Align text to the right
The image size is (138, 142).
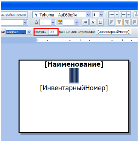[127, 22]
